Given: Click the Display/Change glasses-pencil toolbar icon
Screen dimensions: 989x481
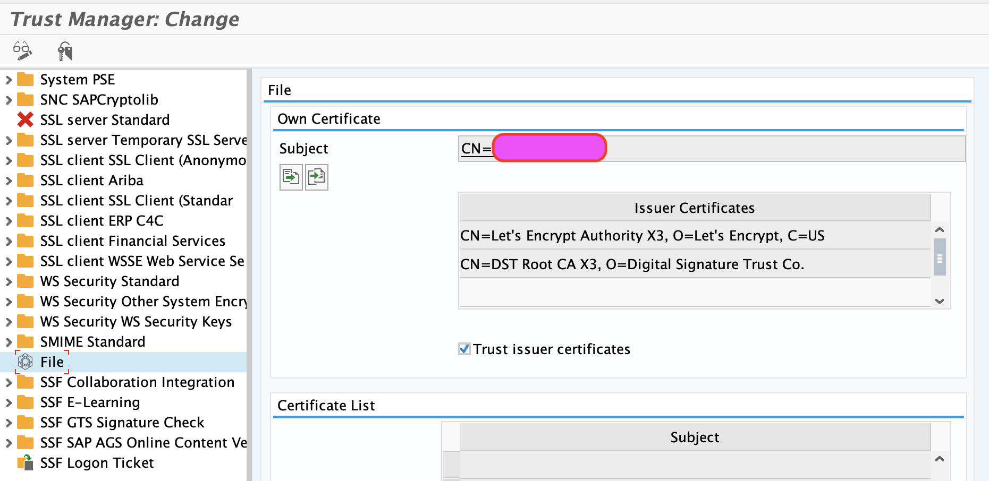Looking at the screenshot, I should [22, 50].
